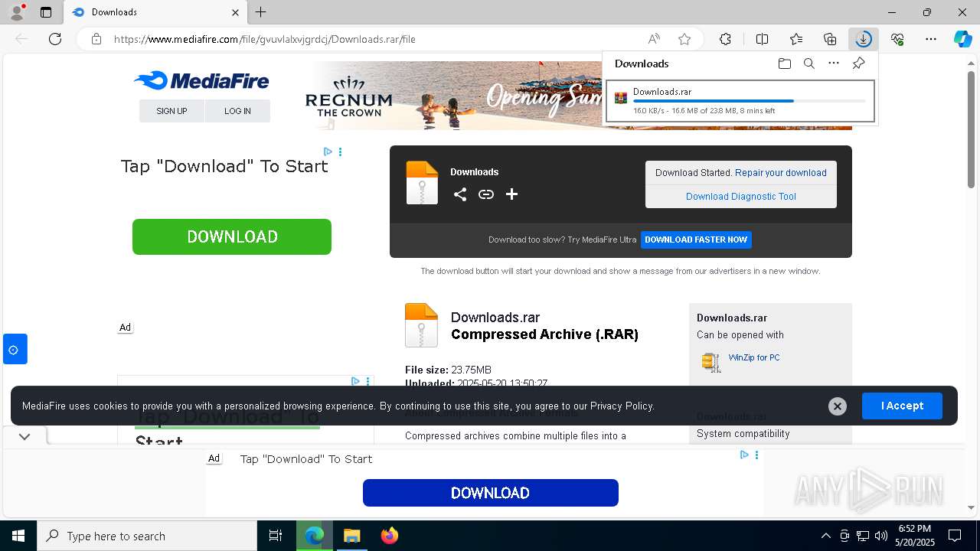Open more options in Downloads panel
This screenshot has height=551, width=980.
tap(834, 64)
